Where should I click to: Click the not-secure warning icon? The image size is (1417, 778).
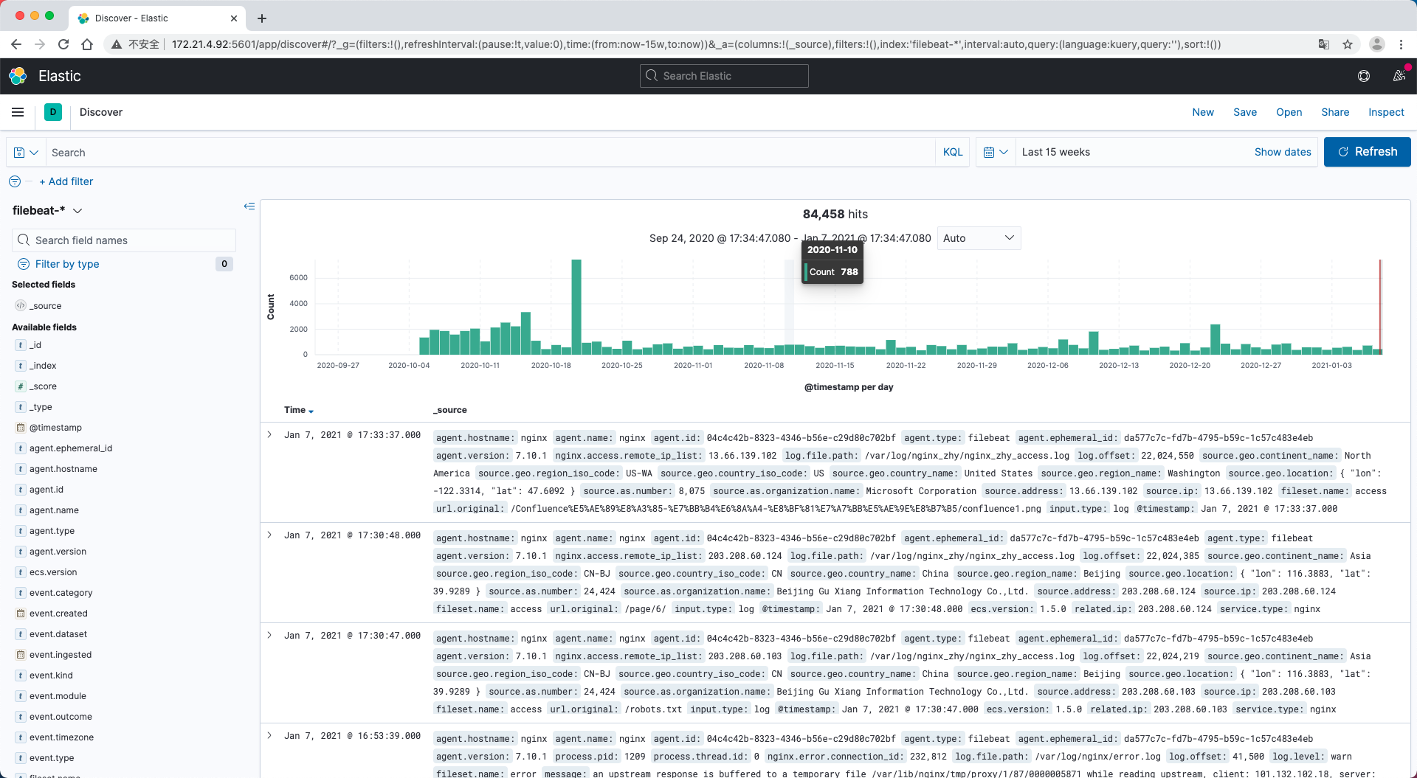coord(116,44)
